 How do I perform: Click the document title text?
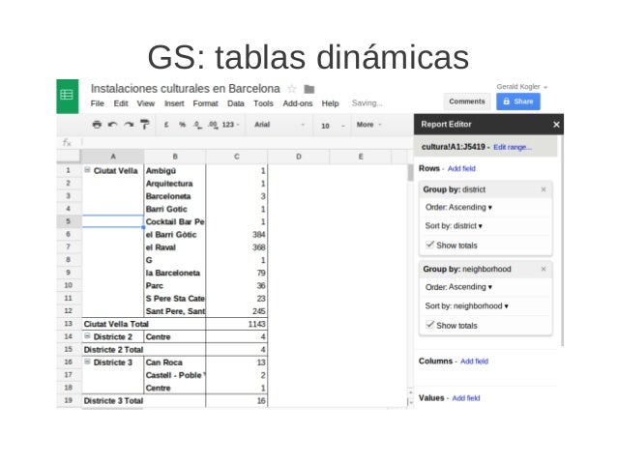coord(186,89)
